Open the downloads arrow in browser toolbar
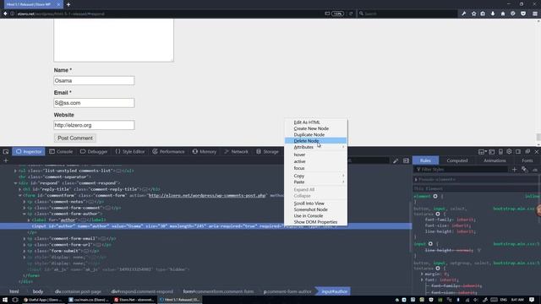Viewport: 541px width, 304px height. pos(493,14)
